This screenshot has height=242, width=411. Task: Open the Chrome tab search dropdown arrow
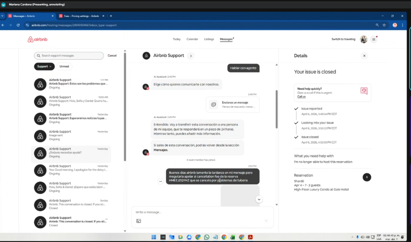2,16
